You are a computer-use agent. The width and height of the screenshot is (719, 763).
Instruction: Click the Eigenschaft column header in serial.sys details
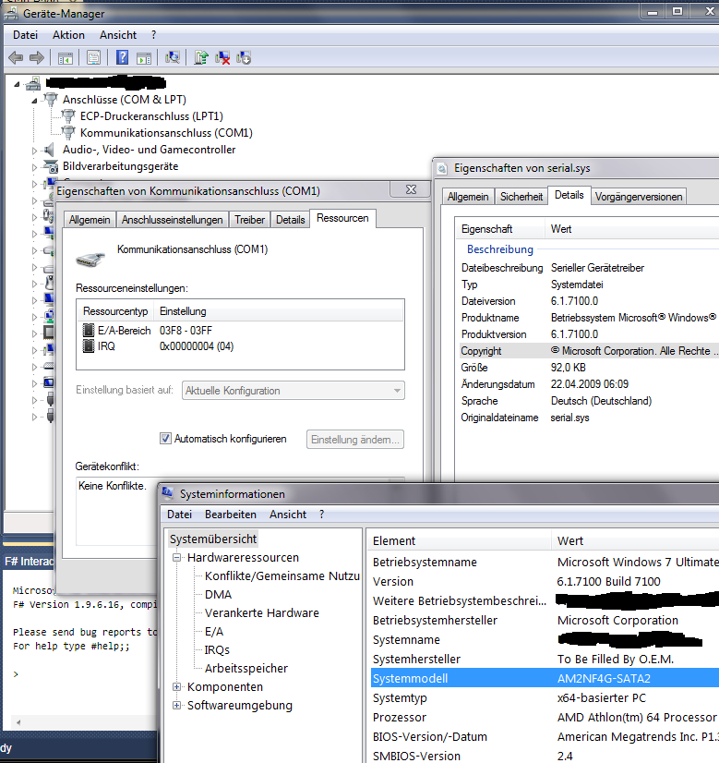point(499,229)
